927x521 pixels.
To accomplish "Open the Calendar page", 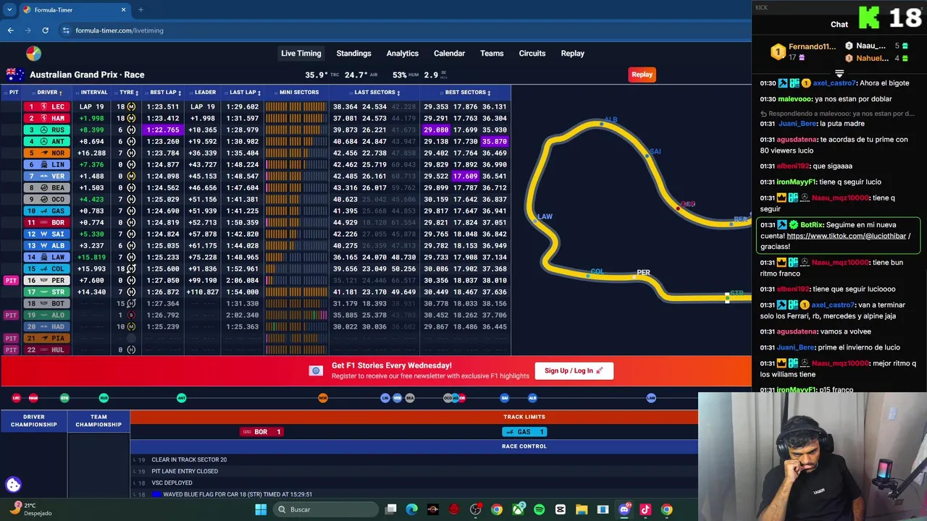I will [x=449, y=54].
